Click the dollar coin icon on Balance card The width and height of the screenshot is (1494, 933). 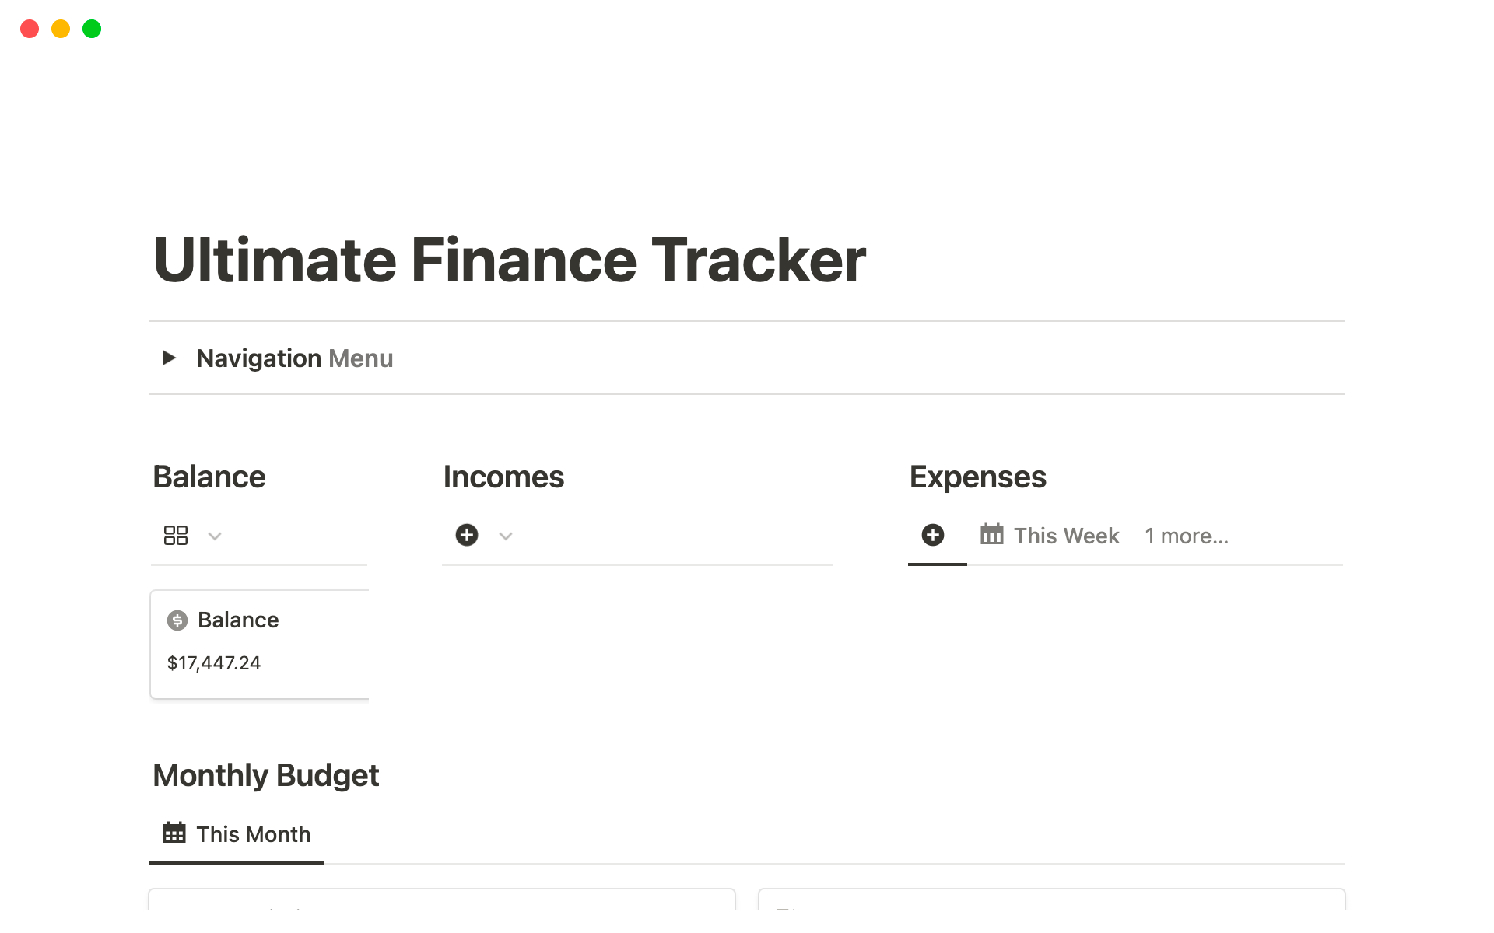point(177,620)
